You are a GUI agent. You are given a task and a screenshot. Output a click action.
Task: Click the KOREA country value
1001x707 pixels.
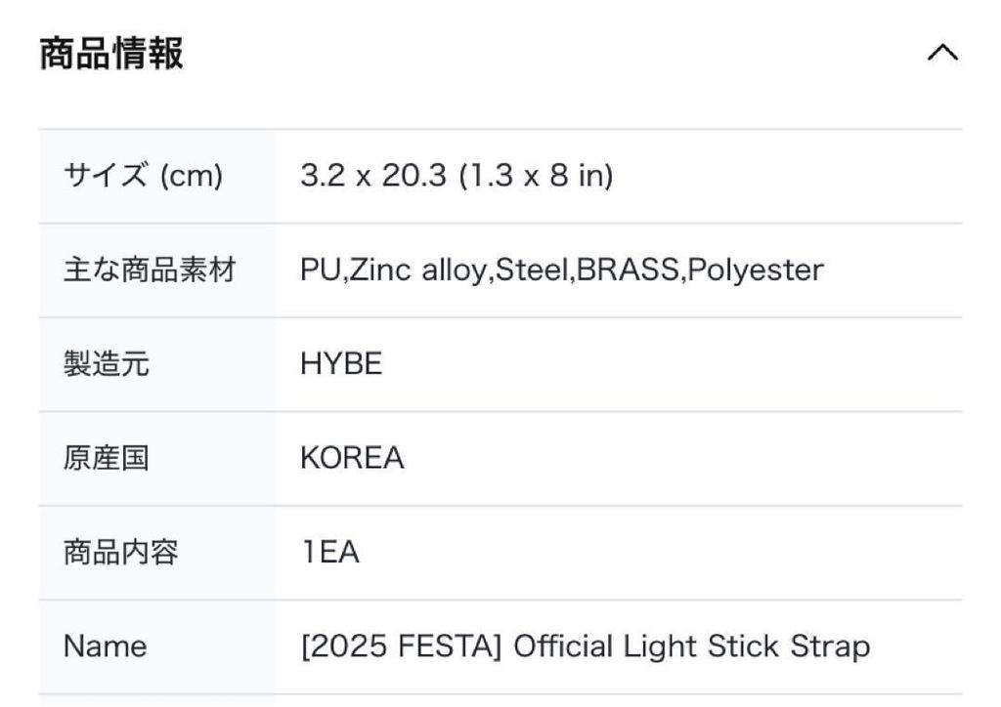[x=352, y=458]
